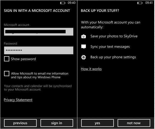This screenshot has height=129, width=155.
Task: Open the How it works link
Action: point(91,69)
